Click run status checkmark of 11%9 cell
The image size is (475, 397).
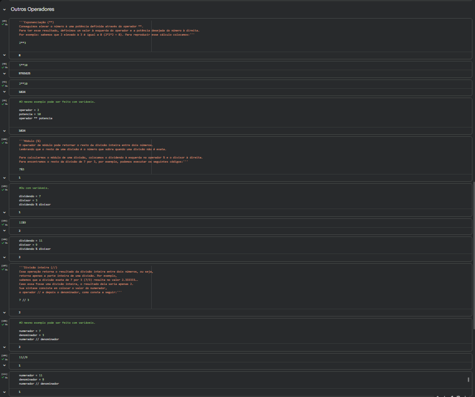3,225
